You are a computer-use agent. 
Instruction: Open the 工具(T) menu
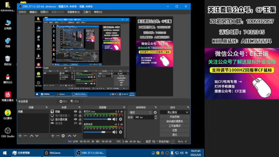point(87,12)
